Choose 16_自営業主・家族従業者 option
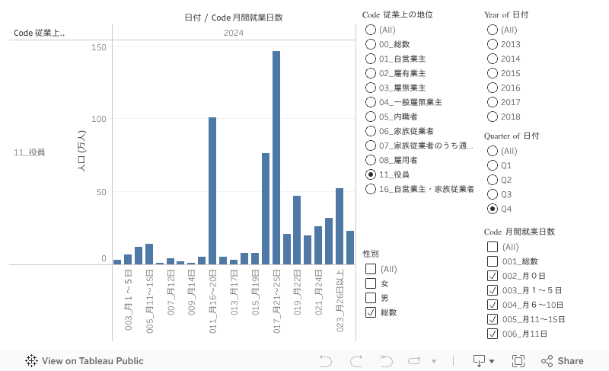The width and height of the screenshot is (609, 371). point(371,189)
